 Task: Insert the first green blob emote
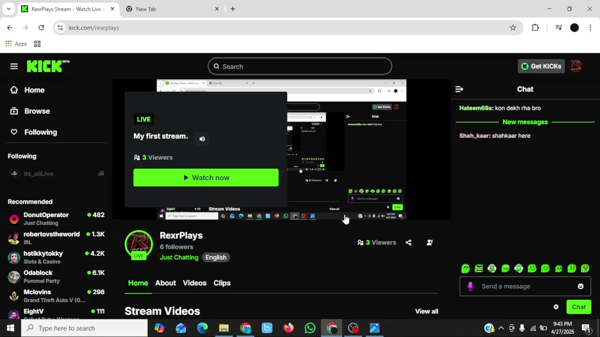pyautogui.click(x=465, y=269)
